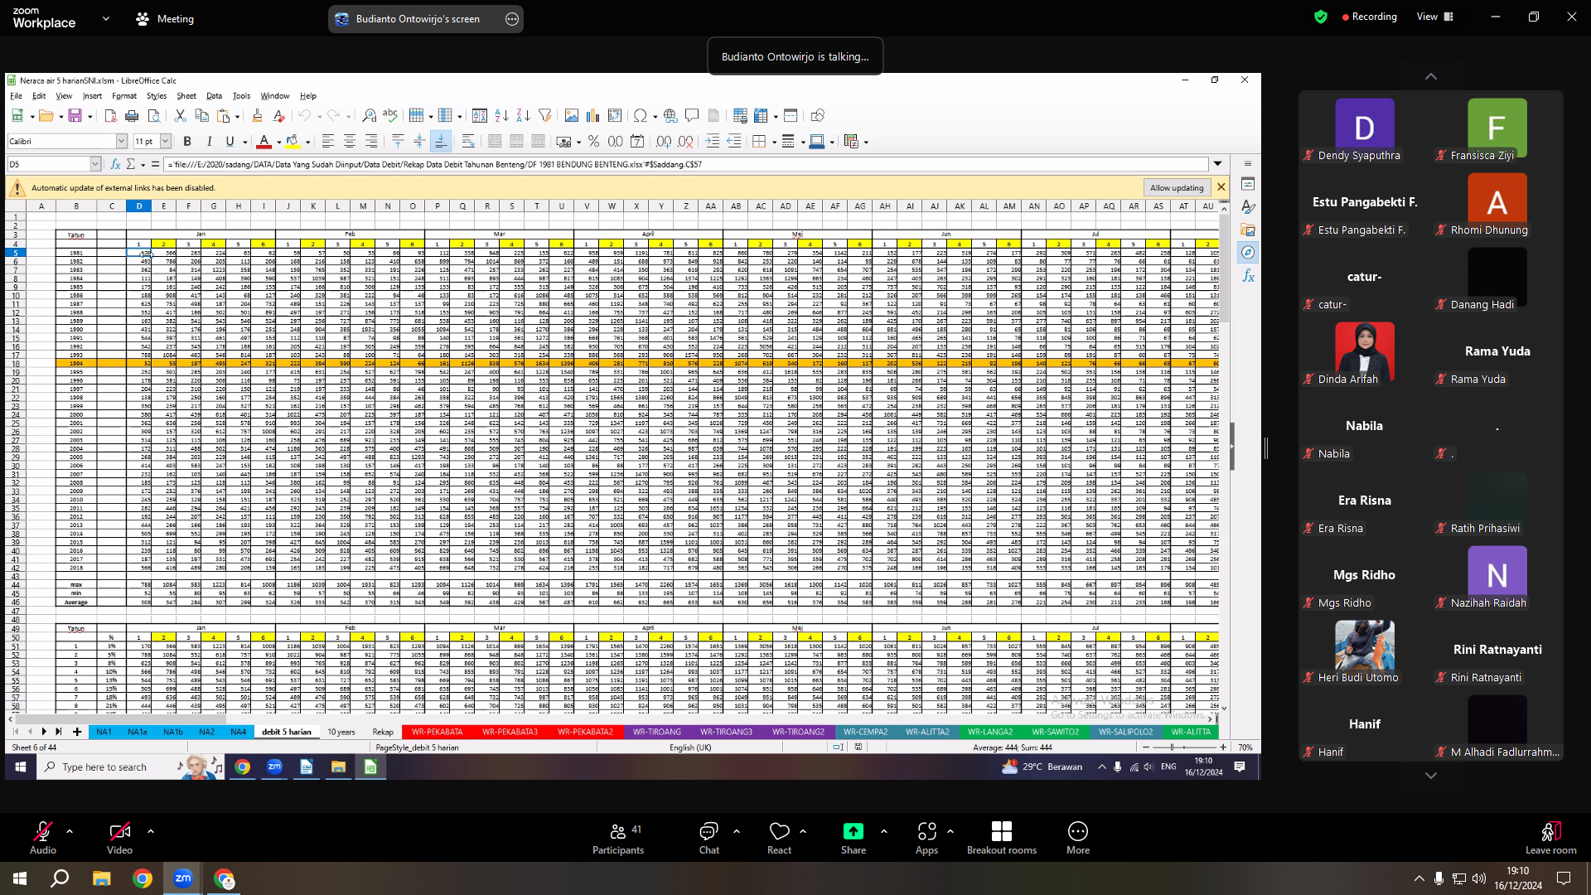Image resolution: width=1591 pixels, height=895 pixels.
Task: Click the Insert Chart icon
Action: point(593,116)
